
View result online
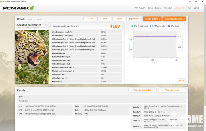point(174,19)
